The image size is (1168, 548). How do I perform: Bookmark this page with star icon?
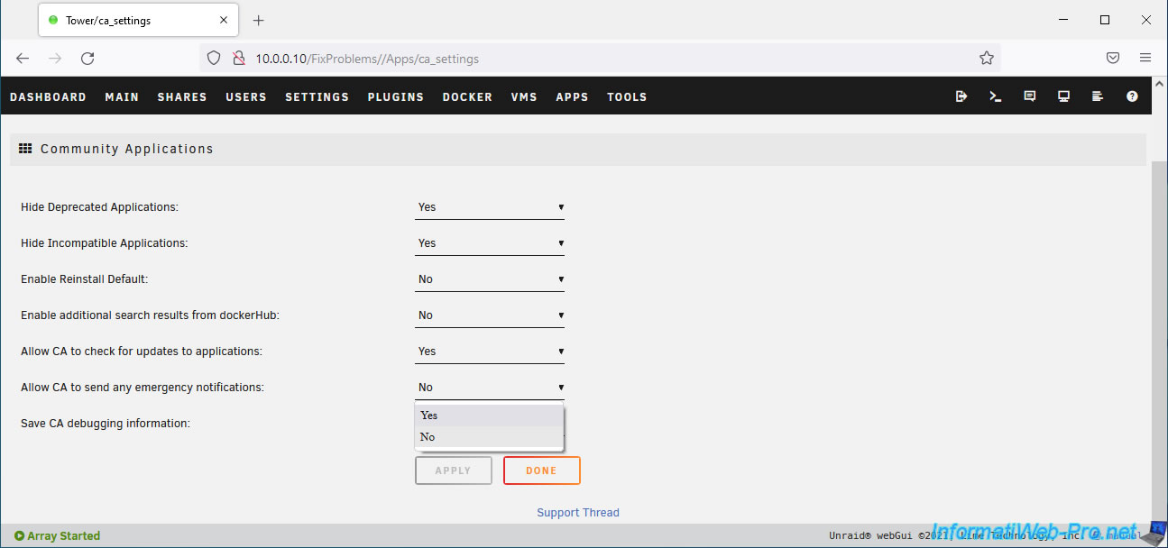tap(986, 59)
